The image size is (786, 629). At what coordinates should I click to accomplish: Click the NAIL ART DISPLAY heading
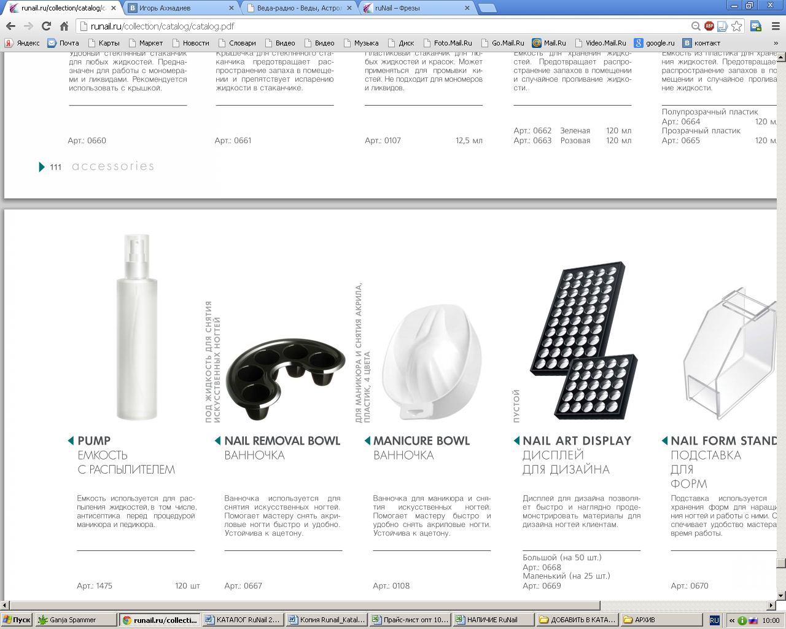pos(577,440)
